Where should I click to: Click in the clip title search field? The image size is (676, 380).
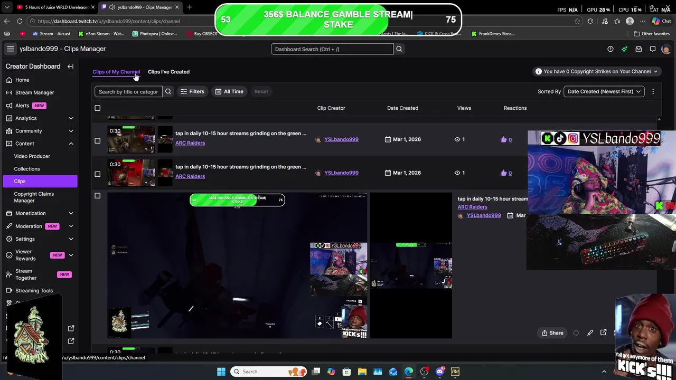tap(128, 91)
